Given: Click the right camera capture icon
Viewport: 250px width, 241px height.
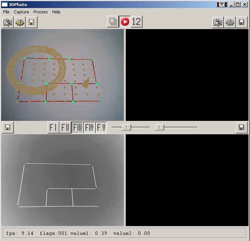Looking at the screenshot, I should point(218,23).
